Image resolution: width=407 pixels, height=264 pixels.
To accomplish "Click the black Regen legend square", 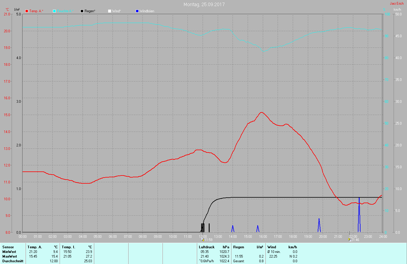I will click(x=82, y=11).
